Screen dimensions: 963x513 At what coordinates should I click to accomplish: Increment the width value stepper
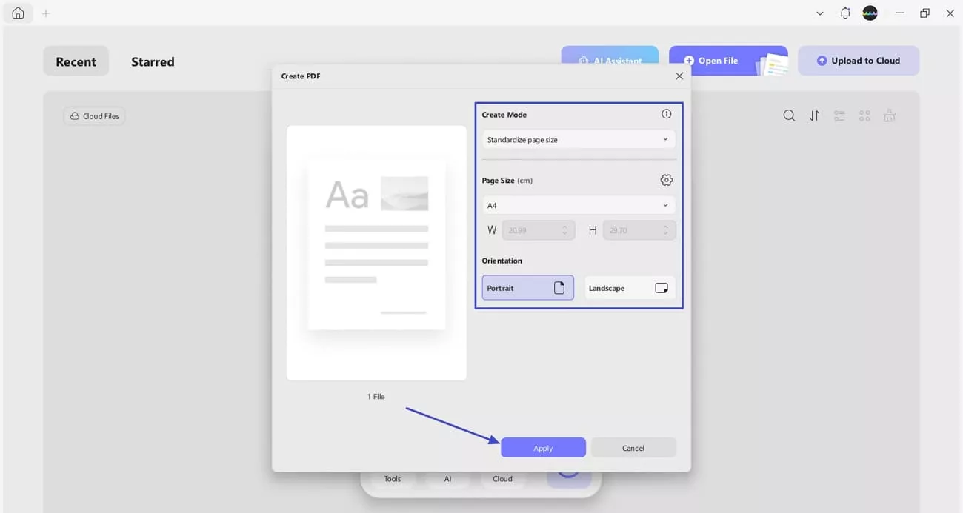pos(564,227)
